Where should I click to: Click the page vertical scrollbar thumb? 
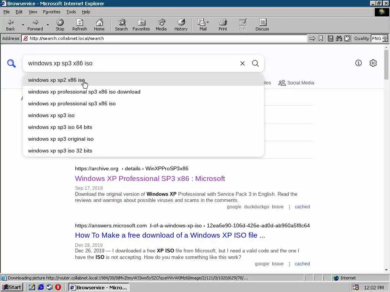(x=386, y=65)
